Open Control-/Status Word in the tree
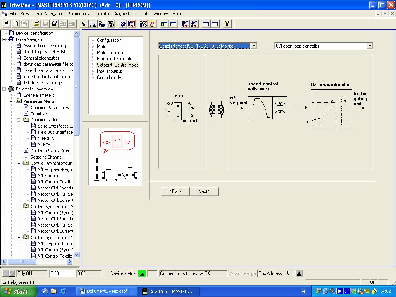This screenshot has height=297, width=396. (51, 151)
